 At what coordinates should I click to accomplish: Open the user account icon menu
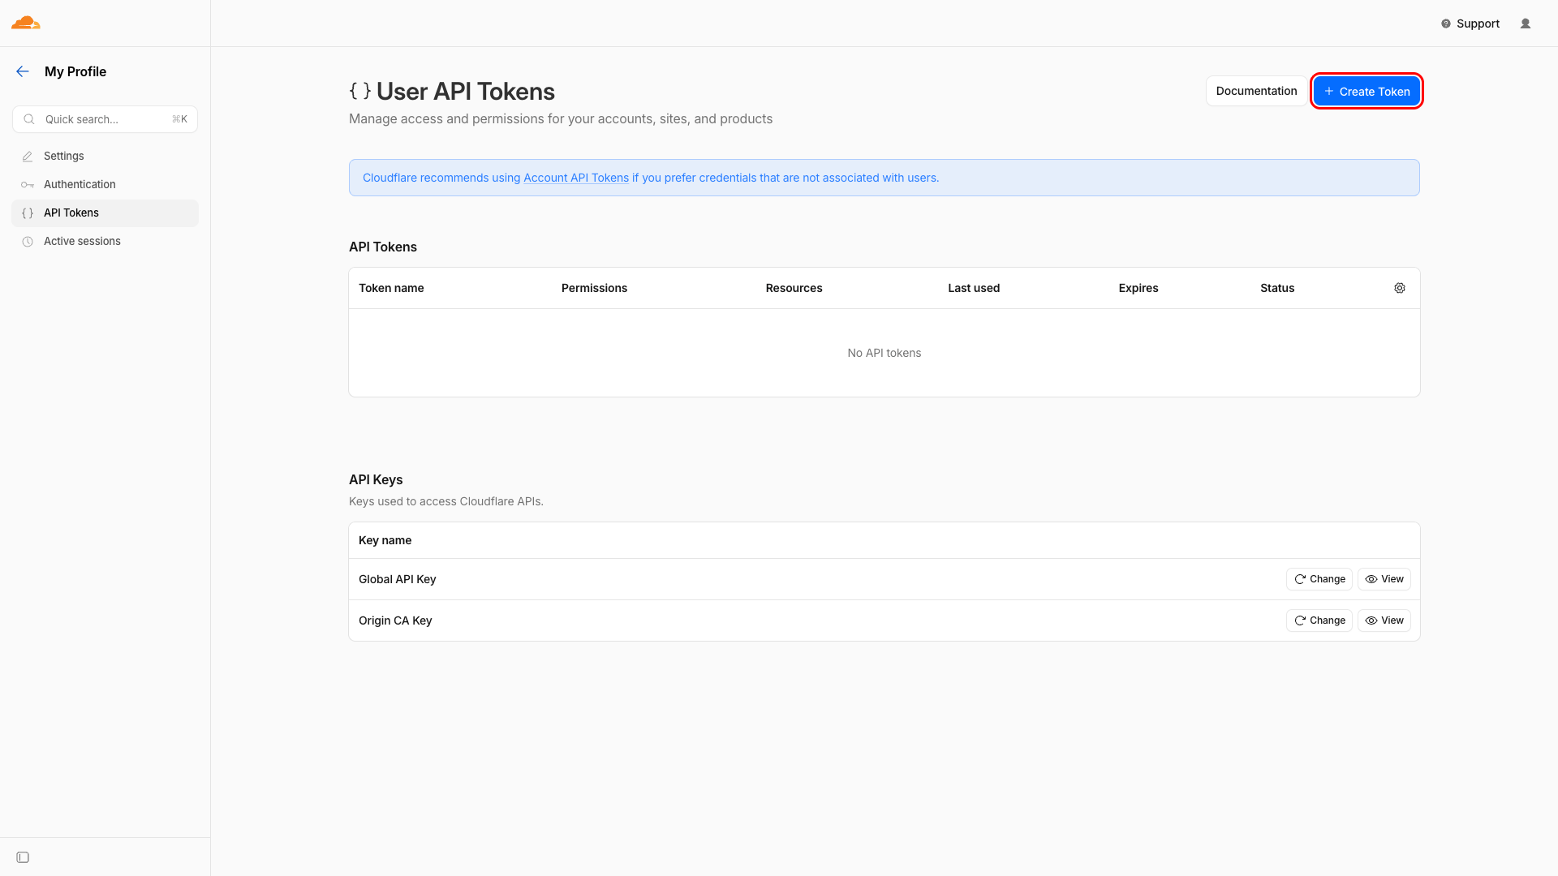tap(1526, 24)
